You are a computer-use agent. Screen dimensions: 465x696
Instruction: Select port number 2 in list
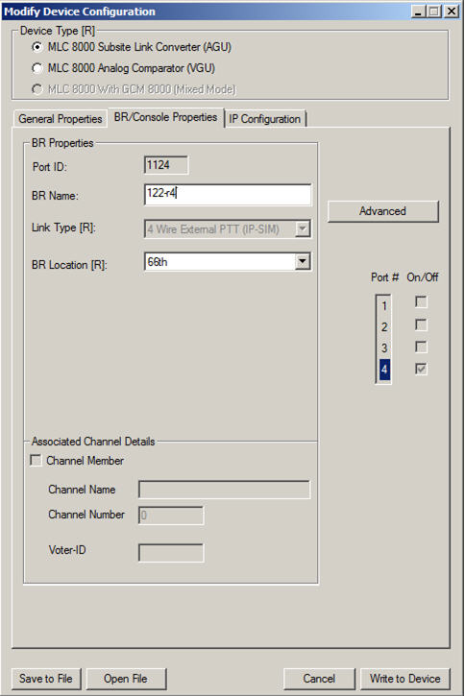click(384, 327)
